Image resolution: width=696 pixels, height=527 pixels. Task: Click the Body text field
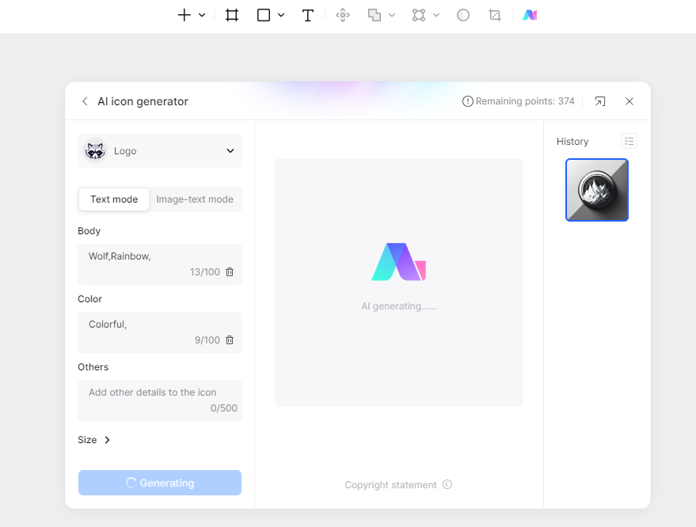pyautogui.click(x=160, y=264)
